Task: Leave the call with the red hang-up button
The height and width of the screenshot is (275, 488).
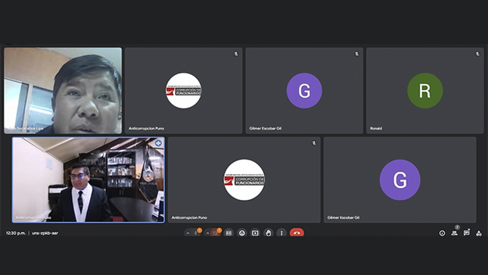Action: (x=297, y=233)
